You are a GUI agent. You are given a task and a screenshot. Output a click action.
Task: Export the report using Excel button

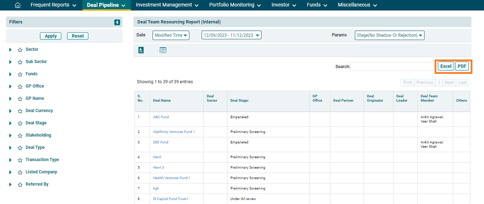click(x=446, y=66)
